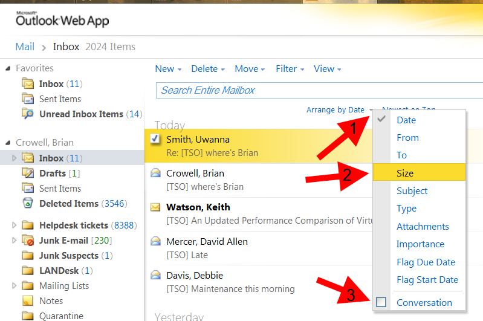This screenshot has height=321, width=483.
Task: Select Attachments from the arrange-by menu
Action: 423,226
